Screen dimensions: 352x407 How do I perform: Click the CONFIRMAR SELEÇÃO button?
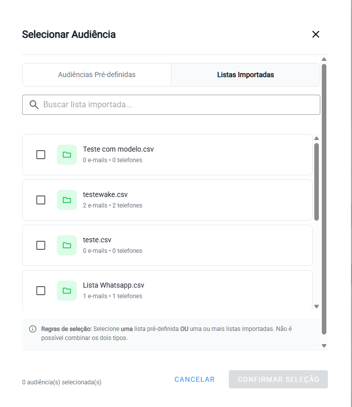click(278, 379)
